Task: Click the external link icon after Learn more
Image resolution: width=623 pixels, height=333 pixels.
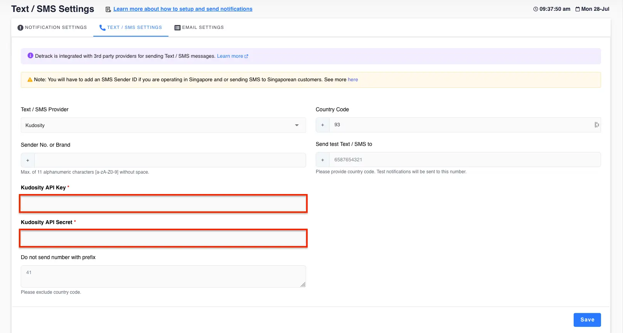Action: 246,56
